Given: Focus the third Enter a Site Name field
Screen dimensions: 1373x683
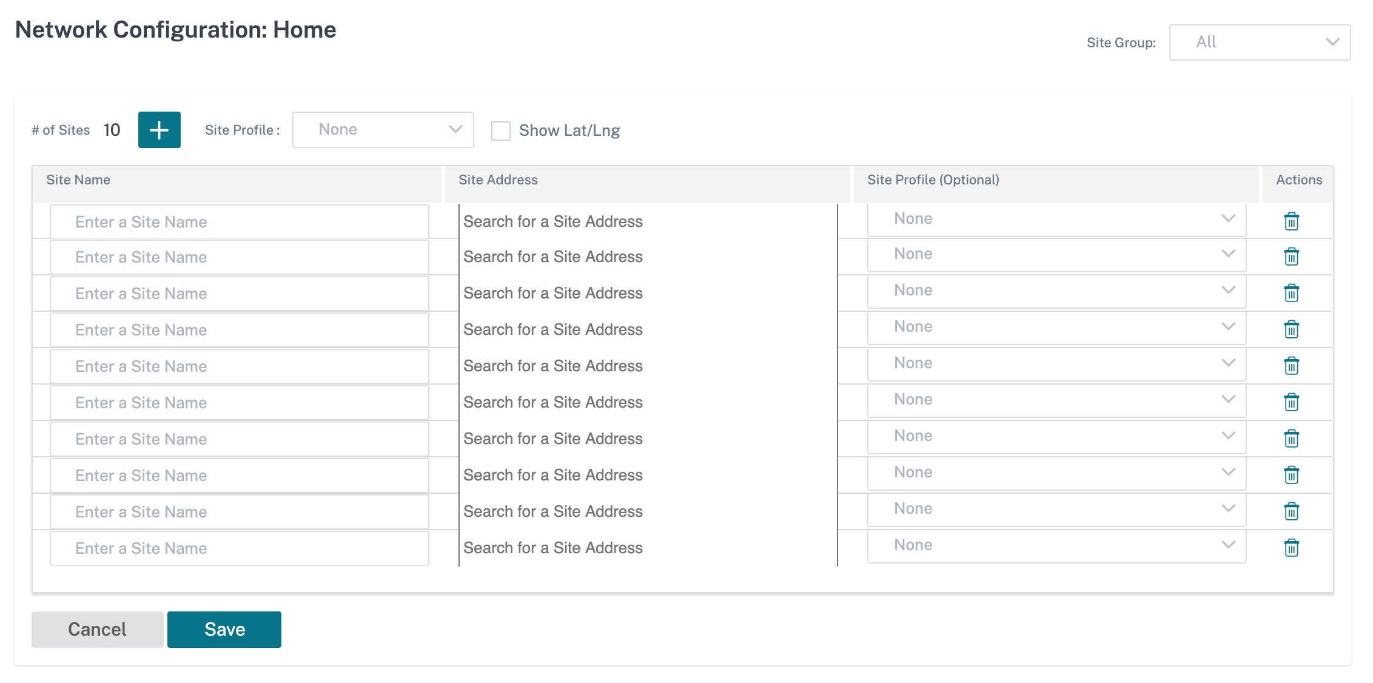Looking at the screenshot, I should [x=240, y=294].
